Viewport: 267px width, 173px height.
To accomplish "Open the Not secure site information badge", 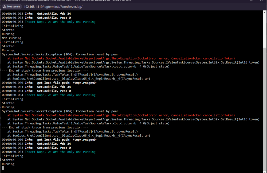I will (12, 7).
